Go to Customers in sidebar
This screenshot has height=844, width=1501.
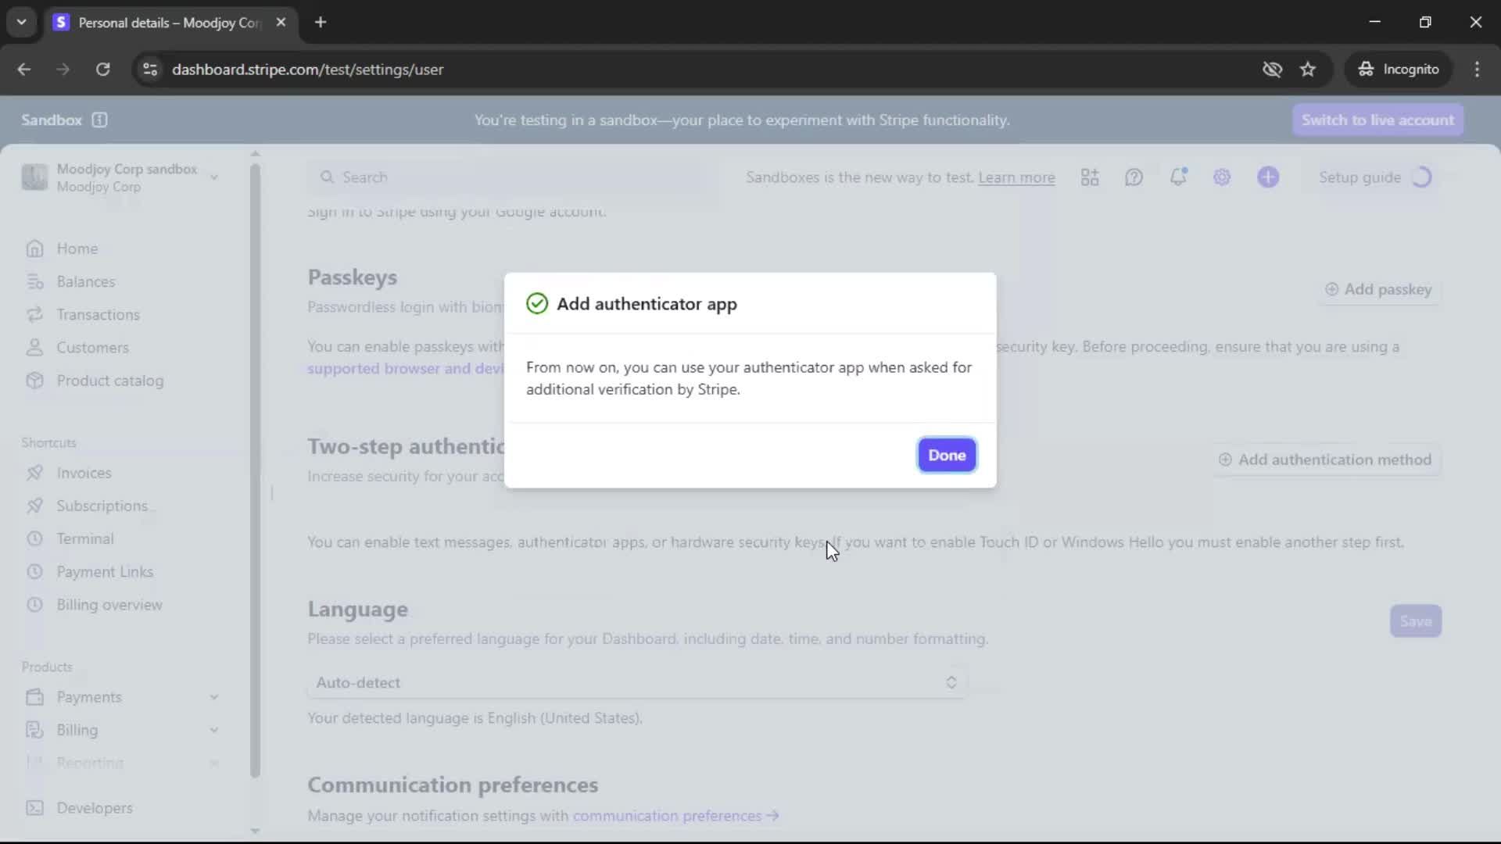click(x=92, y=348)
